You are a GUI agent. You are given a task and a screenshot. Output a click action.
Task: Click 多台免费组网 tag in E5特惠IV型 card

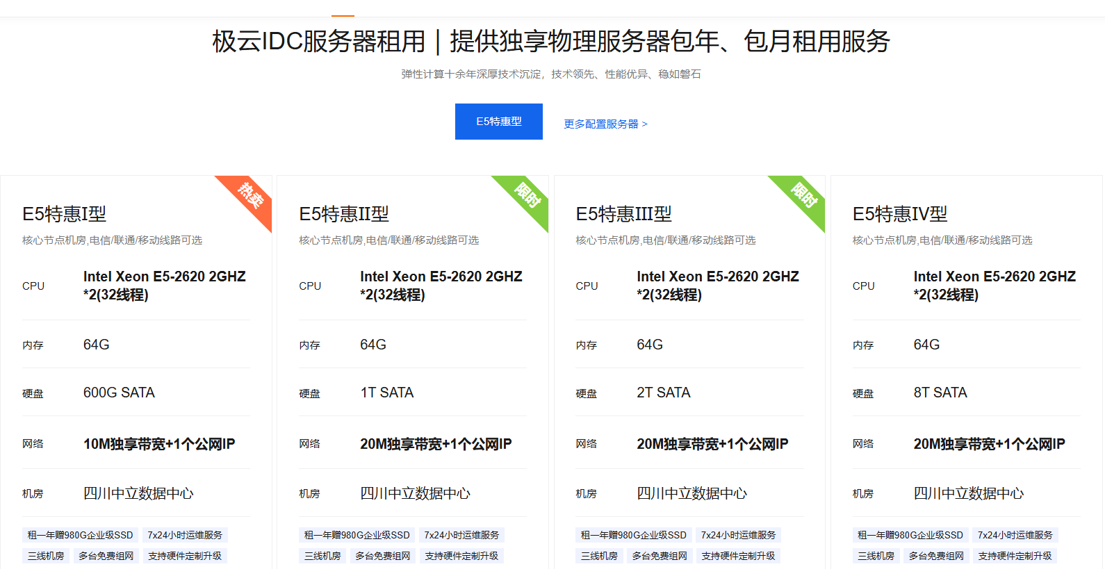pyautogui.click(x=936, y=556)
